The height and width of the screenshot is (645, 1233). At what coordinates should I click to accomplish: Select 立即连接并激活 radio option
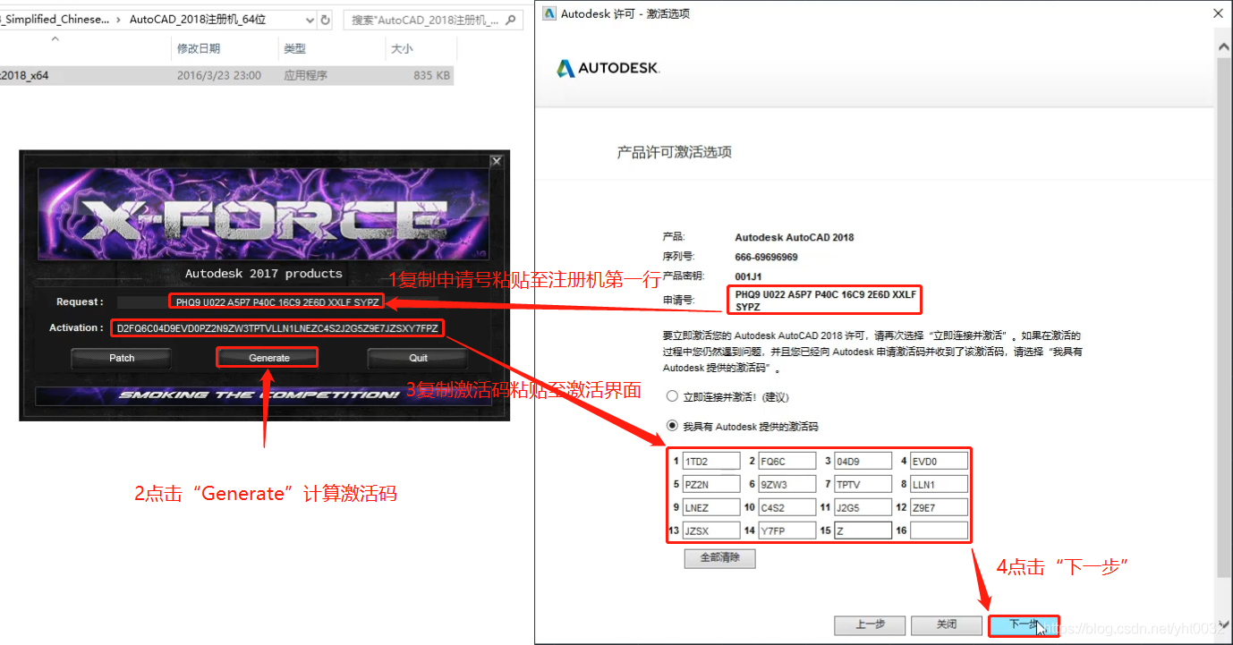point(672,396)
